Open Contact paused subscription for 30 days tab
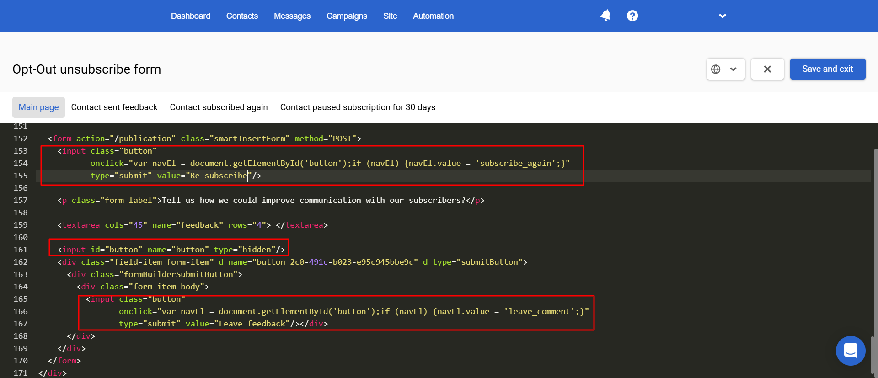 [x=358, y=107]
